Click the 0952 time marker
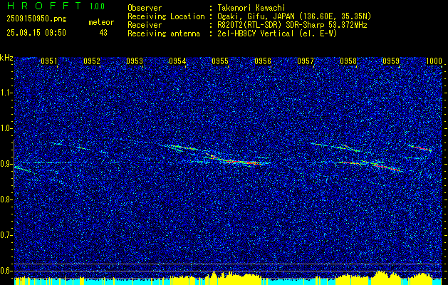Image resolution: width=448 pixels, height=285 pixels. (92, 61)
